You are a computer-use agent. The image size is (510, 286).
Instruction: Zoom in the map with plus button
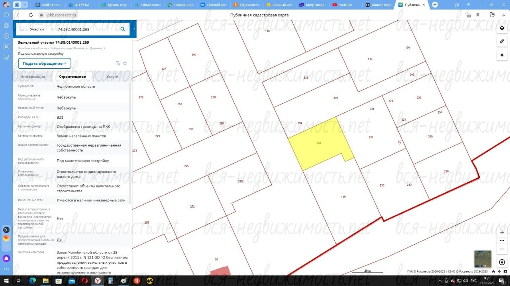[502, 232]
